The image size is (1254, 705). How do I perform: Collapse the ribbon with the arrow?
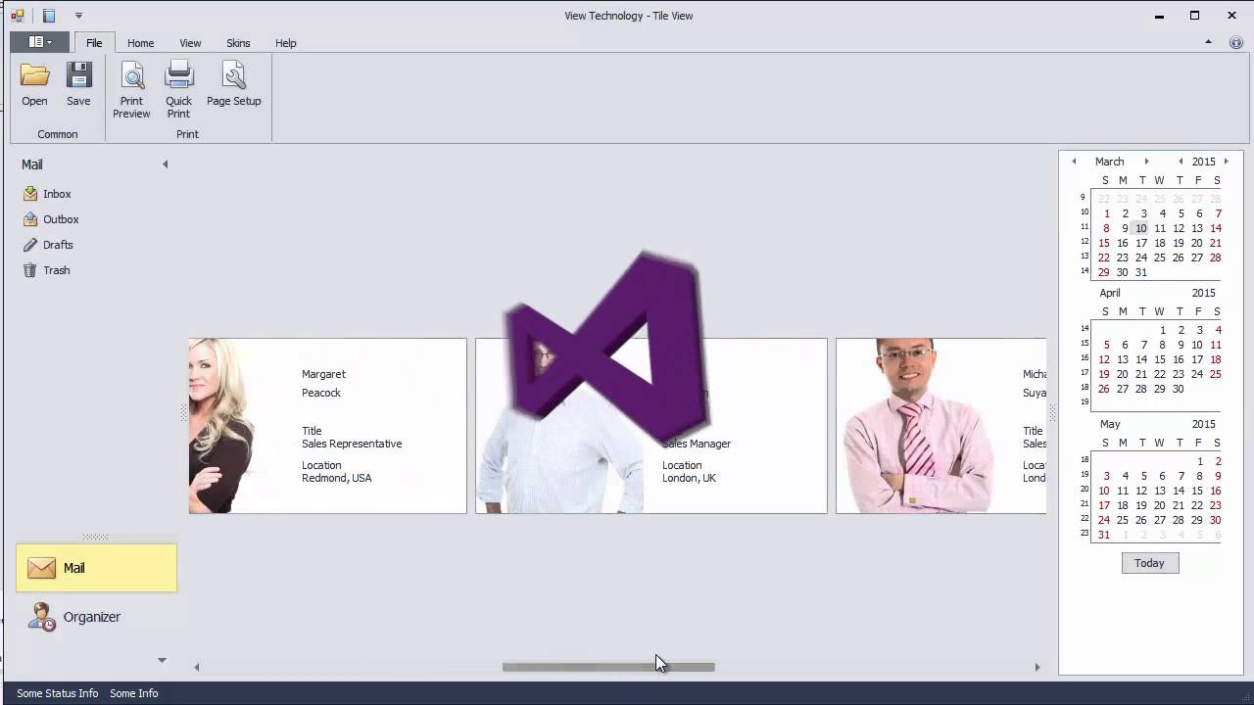coord(1208,42)
